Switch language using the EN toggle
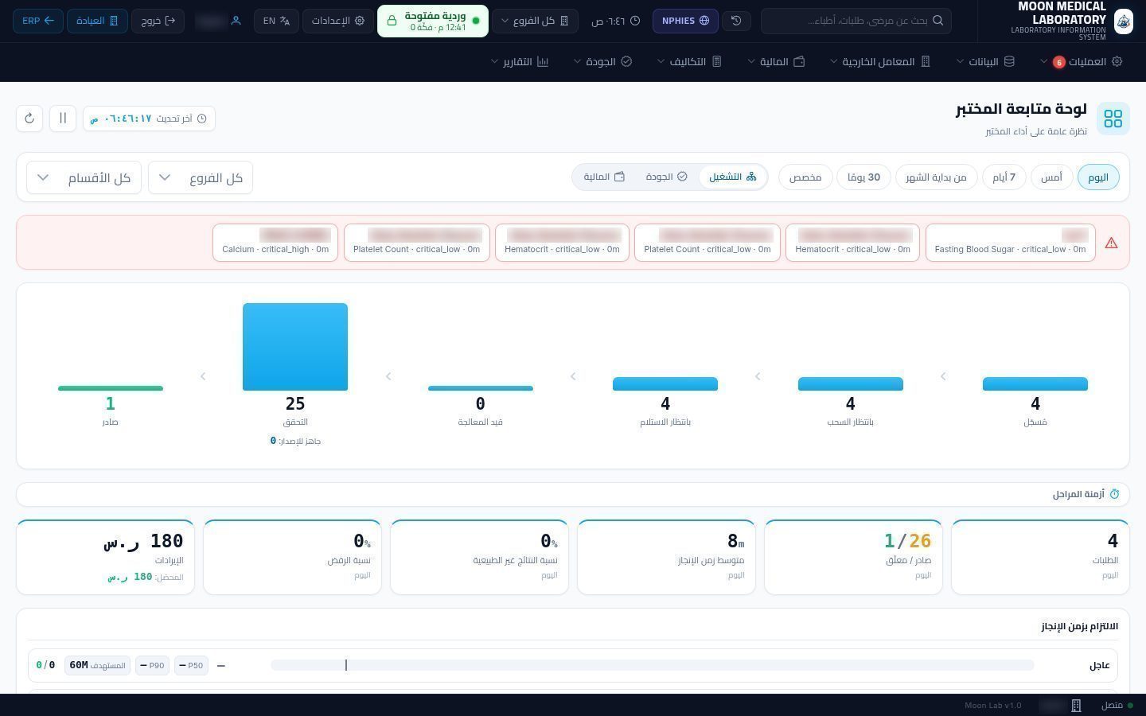This screenshot has width=1146, height=716. (276, 21)
